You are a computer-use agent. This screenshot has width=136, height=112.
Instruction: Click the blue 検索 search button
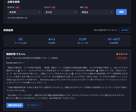click(121, 12)
